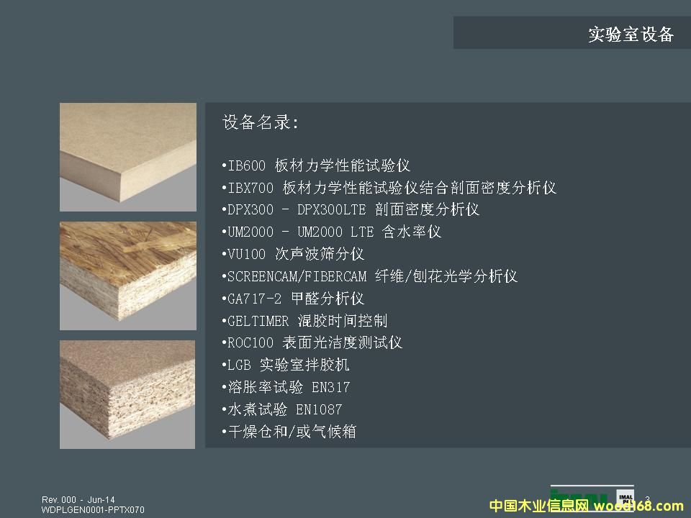Select the ROC100 表面光洁度测试仪 line

point(312,342)
